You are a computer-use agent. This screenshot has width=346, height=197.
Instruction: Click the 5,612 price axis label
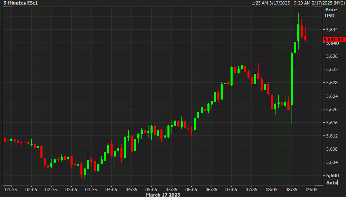click(332, 136)
